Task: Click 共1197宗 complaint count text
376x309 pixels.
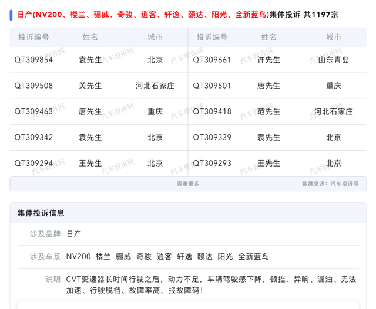Action: coord(321,15)
